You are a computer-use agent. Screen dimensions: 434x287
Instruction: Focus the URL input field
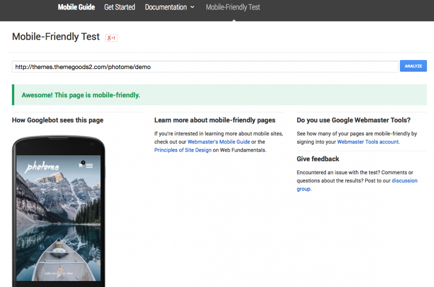click(x=205, y=67)
